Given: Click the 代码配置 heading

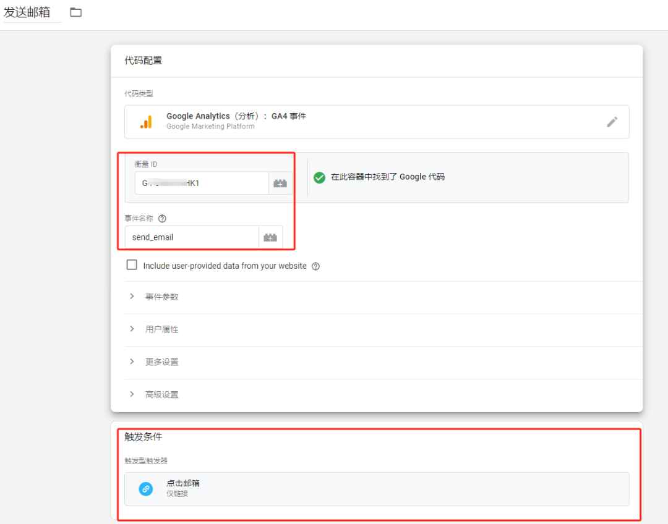Looking at the screenshot, I should pyautogui.click(x=143, y=61).
